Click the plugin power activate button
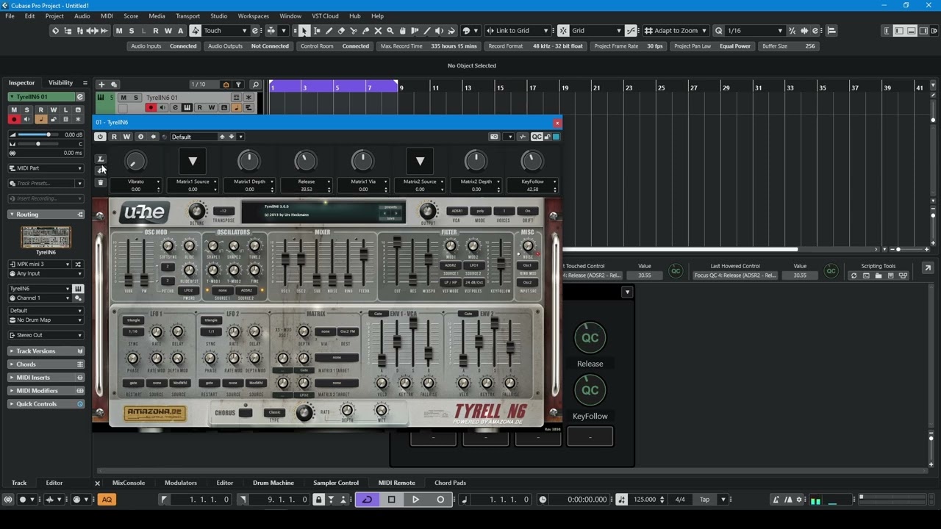 tap(101, 137)
